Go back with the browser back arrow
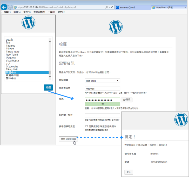The image size is (189, 177). click(4, 7)
